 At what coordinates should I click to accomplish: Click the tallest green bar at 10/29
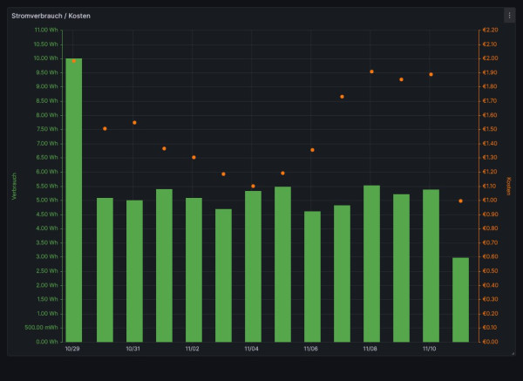(x=74, y=201)
